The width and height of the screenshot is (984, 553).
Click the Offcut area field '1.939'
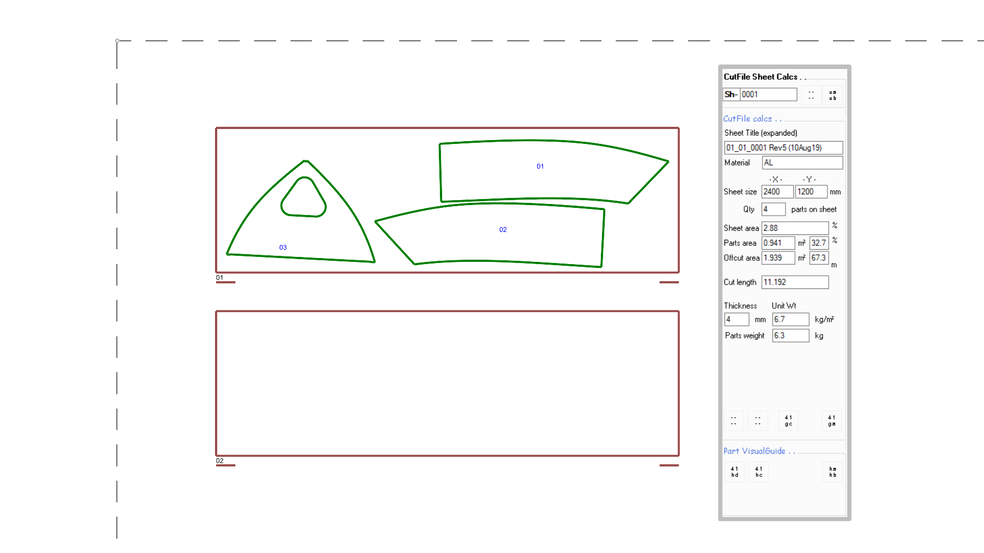point(778,257)
